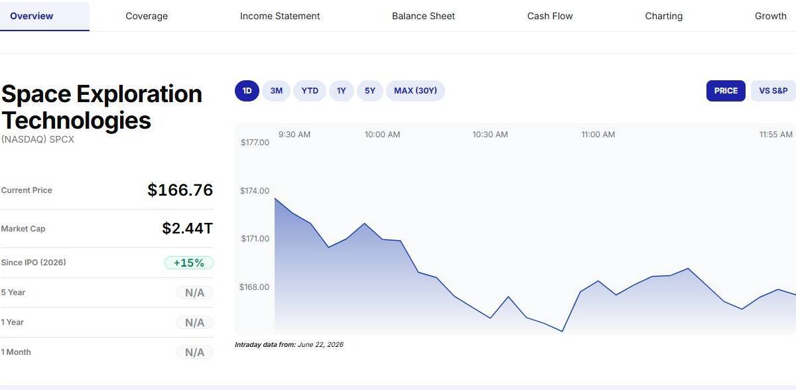
Task: Show the MAX (30Y) range
Action: pyautogui.click(x=415, y=91)
